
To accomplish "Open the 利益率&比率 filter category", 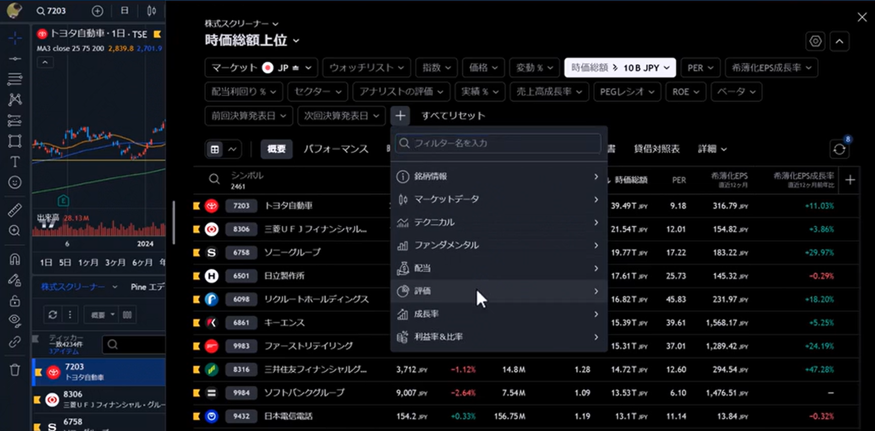I will [498, 337].
